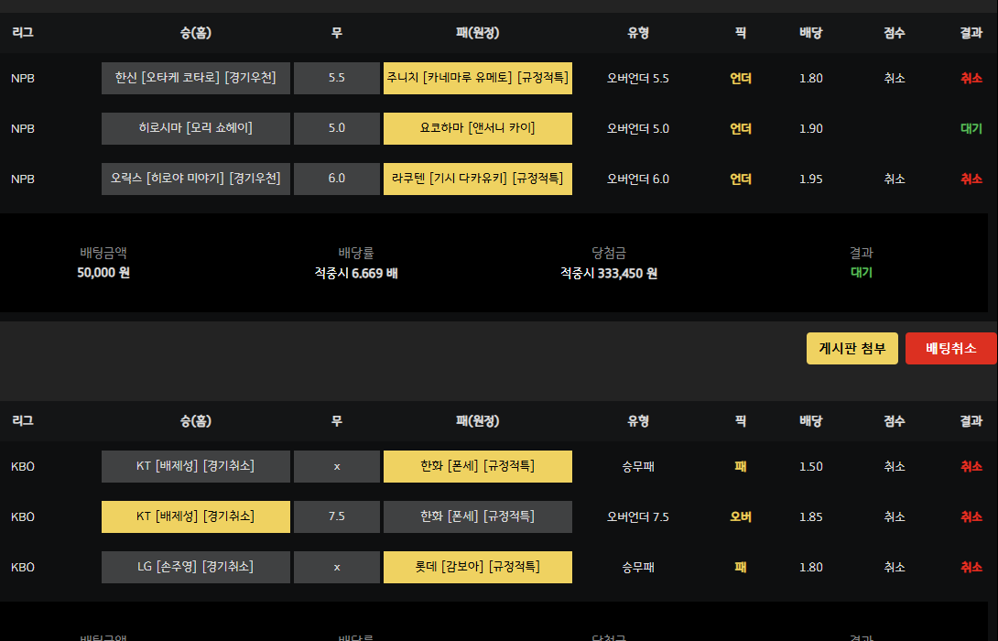
Task: Select the 히로시마 [모리 쇼헤이] home cell
Action: tap(196, 128)
